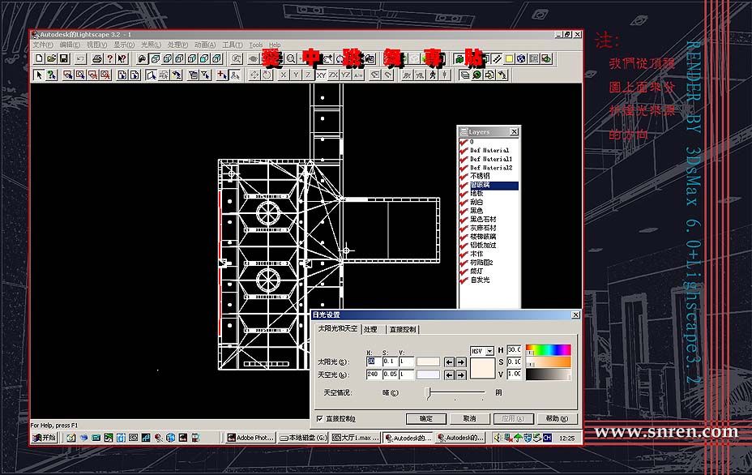The height and width of the screenshot is (475, 752).
Task: Click the 取消 cancel button
Action: click(469, 419)
